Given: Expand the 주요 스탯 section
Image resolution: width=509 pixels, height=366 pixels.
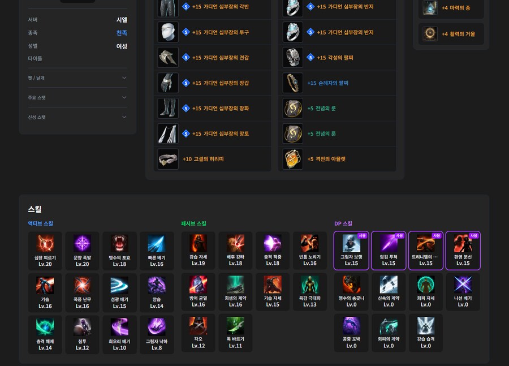Looking at the screenshot, I should [77, 97].
